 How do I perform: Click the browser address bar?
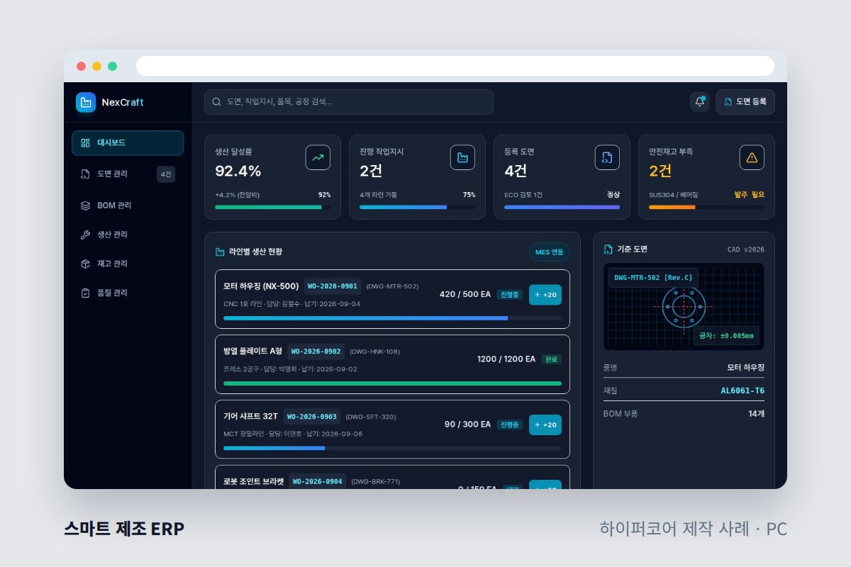[x=455, y=66]
